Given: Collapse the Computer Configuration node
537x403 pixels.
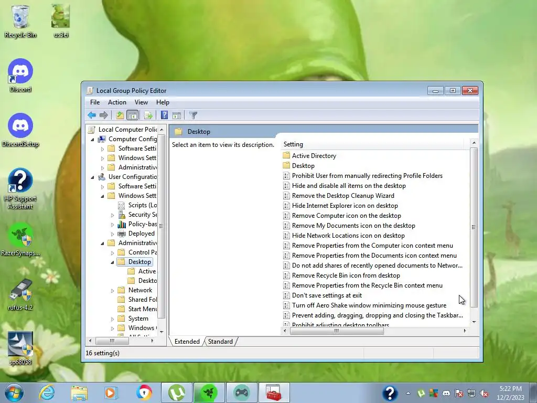Looking at the screenshot, I should (92, 140).
